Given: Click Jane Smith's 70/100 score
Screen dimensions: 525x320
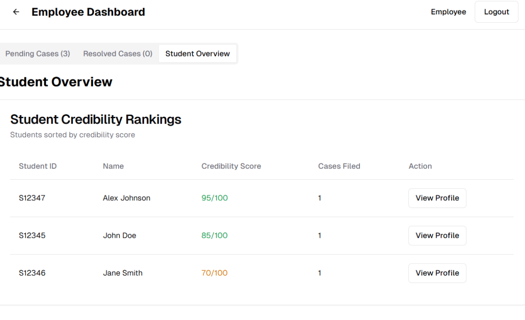Looking at the screenshot, I should click(x=214, y=273).
